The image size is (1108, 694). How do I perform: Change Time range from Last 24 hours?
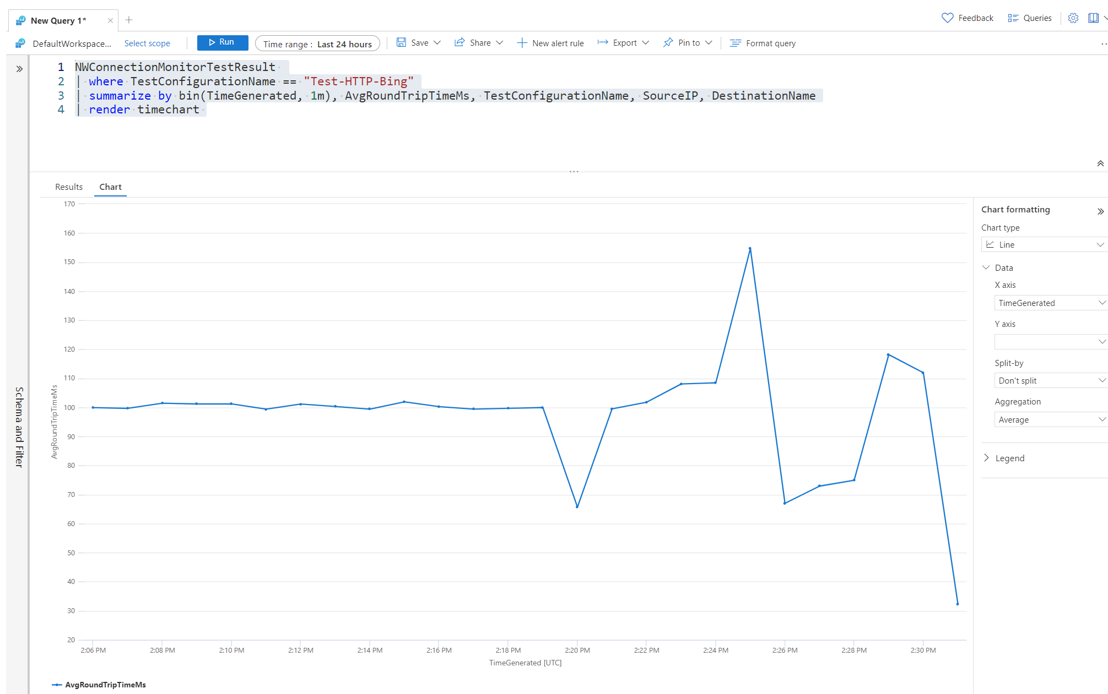click(317, 43)
